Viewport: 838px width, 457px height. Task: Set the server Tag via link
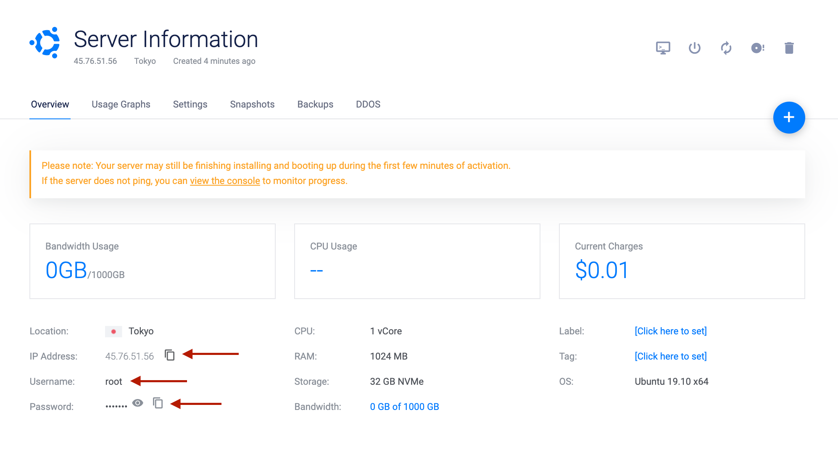pos(670,356)
